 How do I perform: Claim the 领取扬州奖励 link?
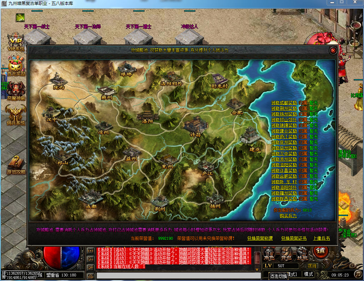[284, 114]
